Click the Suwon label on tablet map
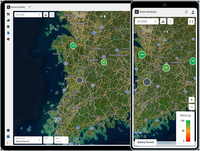This screenshot has height=151, width=200. click(x=81, y=23)
